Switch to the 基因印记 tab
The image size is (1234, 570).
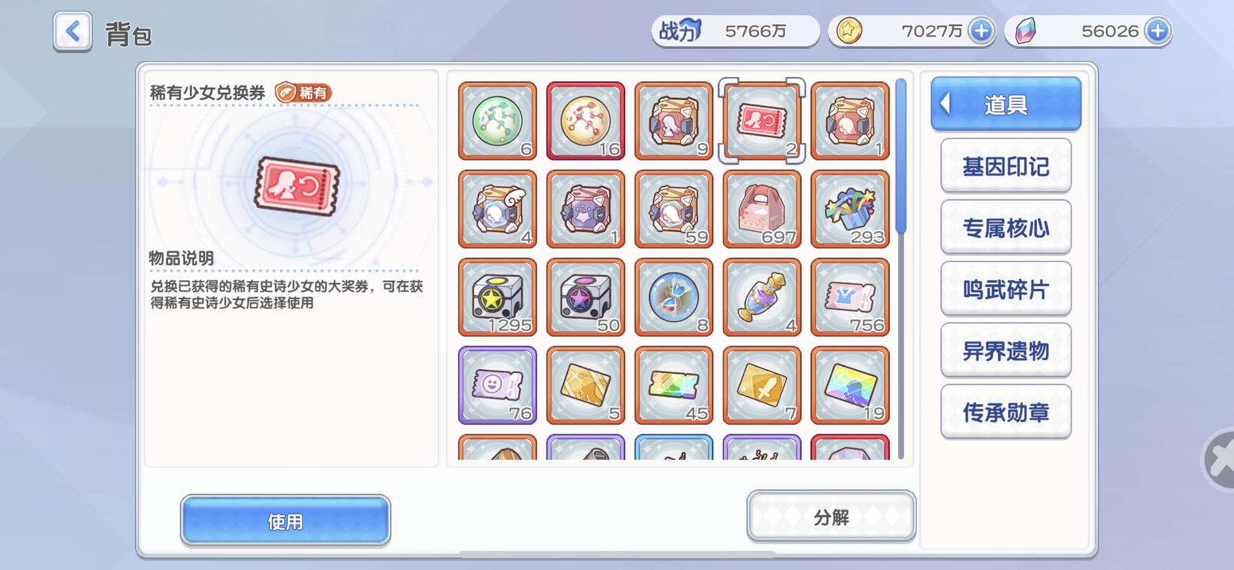[1006, 166]
